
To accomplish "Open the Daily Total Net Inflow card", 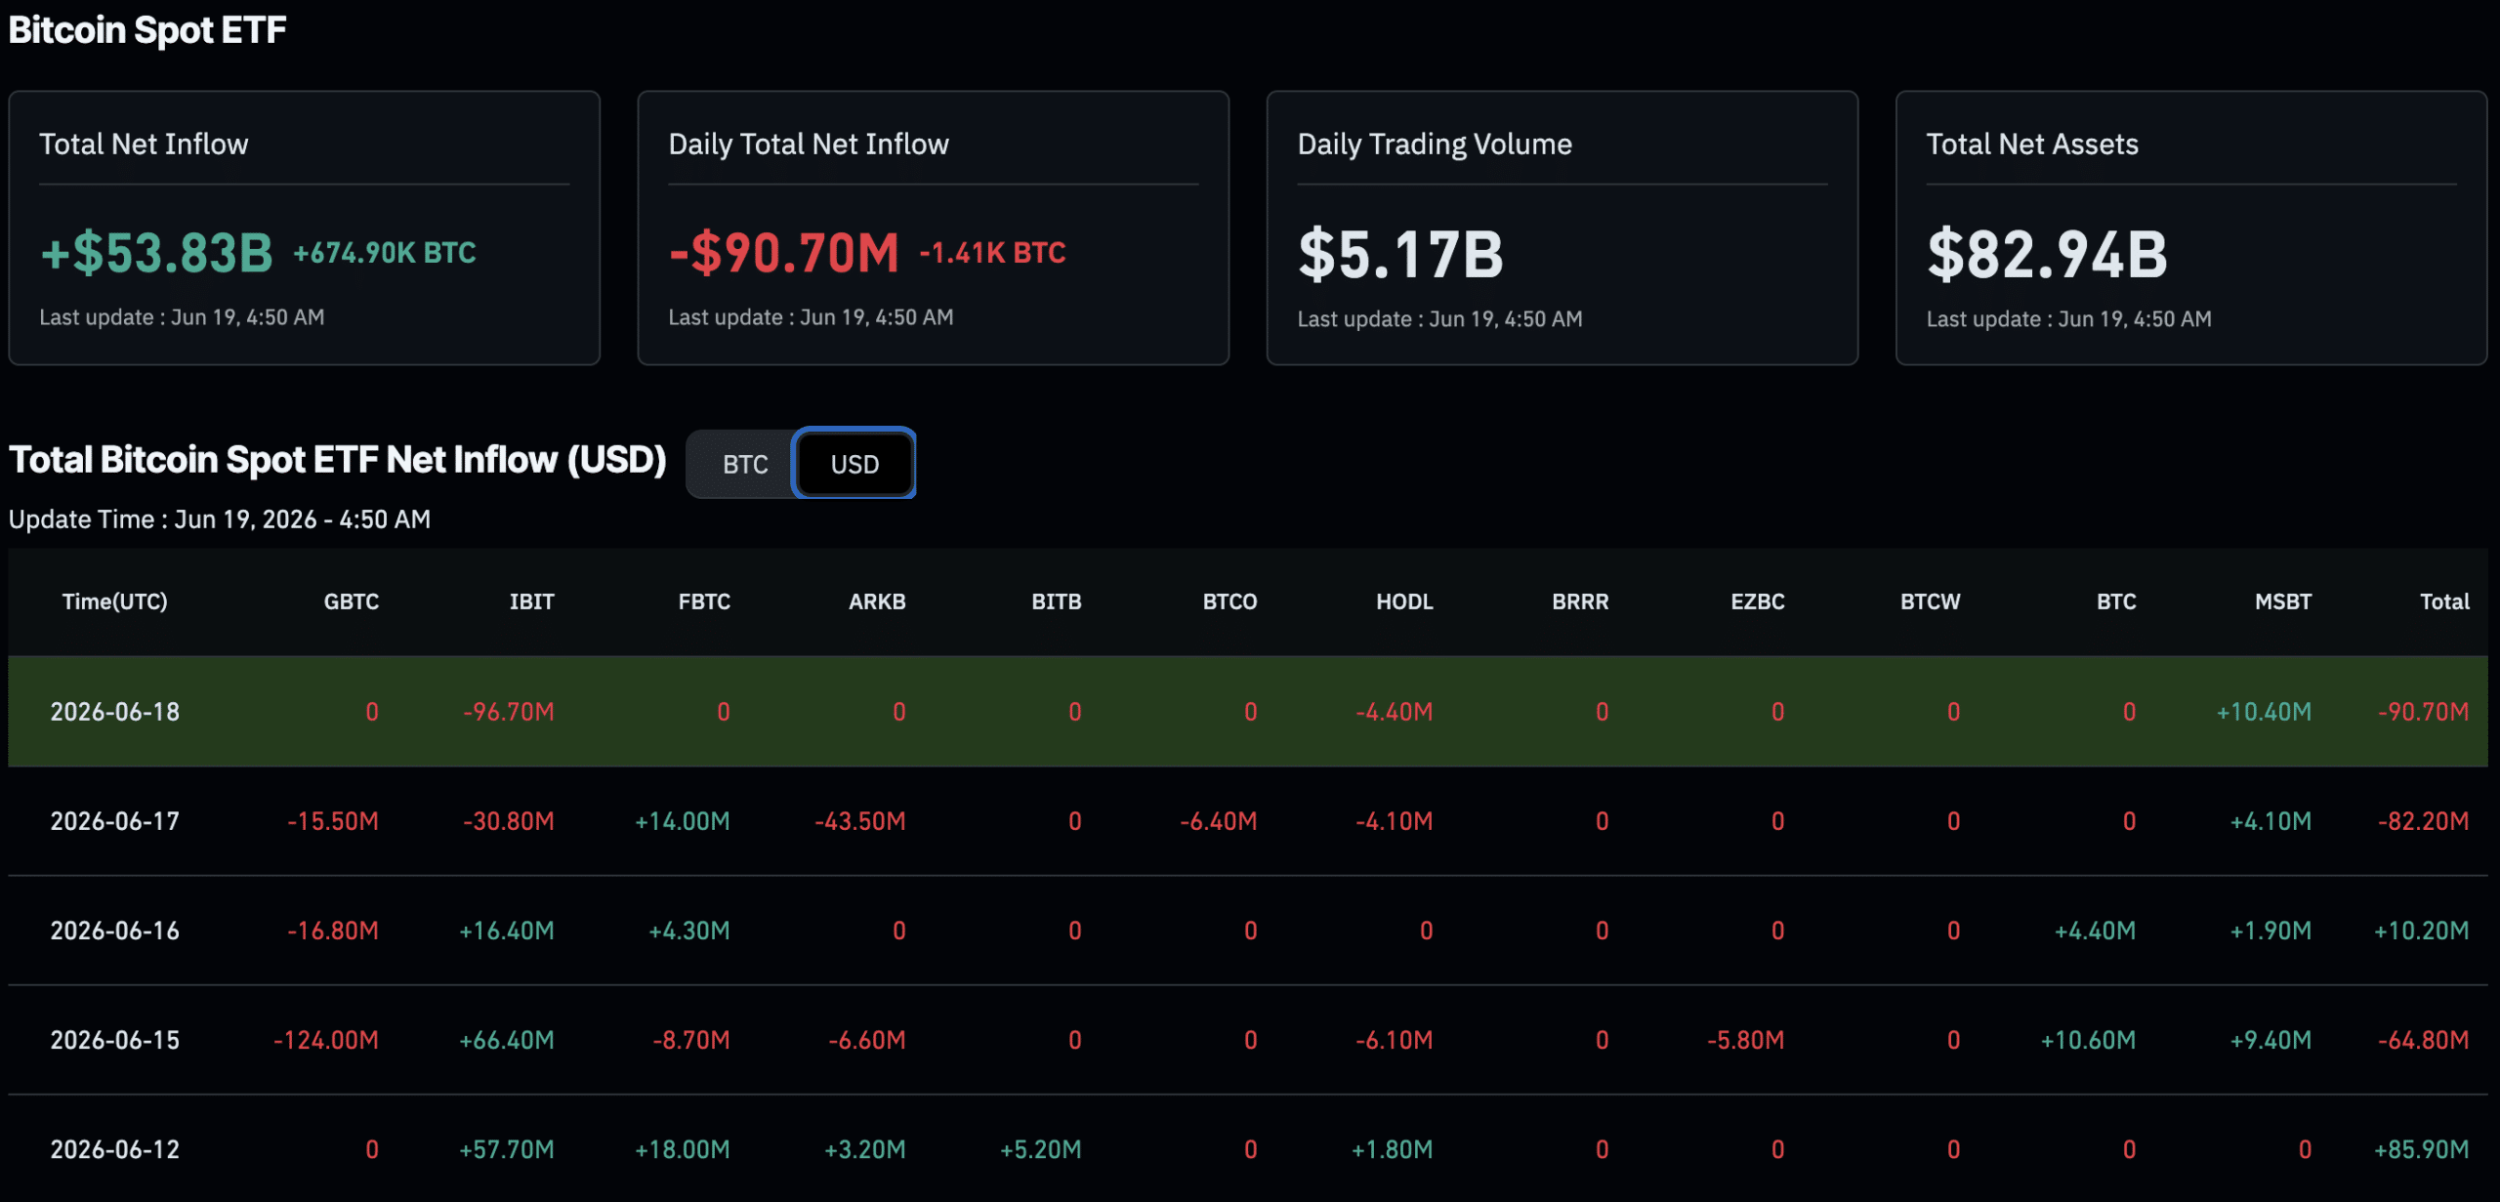I will 934,228.
